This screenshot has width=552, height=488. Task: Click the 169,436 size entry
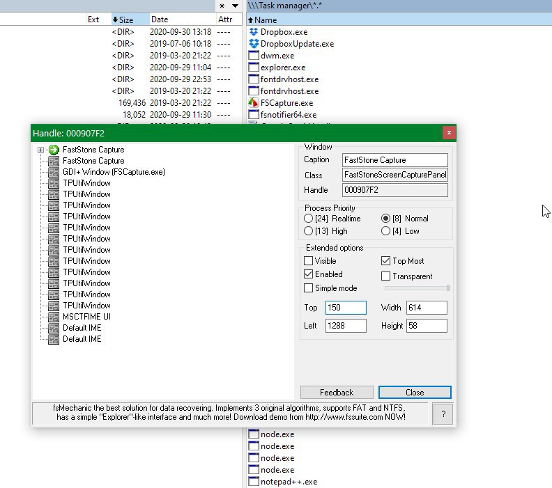click(x=132, y=103)
